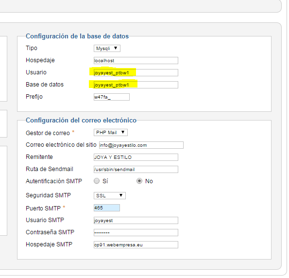Click the Puerto SMTP 465 field

(x=107, y=208)
